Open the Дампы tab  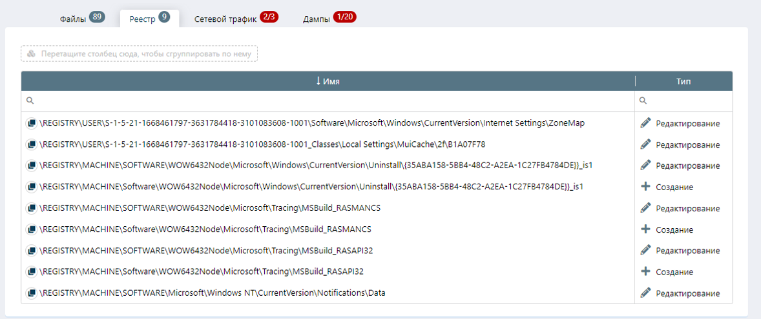pos(317,19)
